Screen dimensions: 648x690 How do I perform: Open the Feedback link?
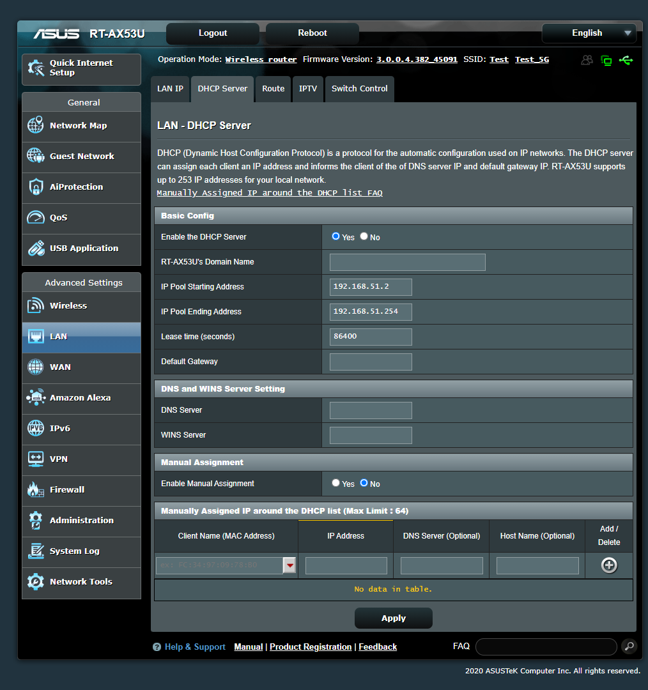point(377,647)
